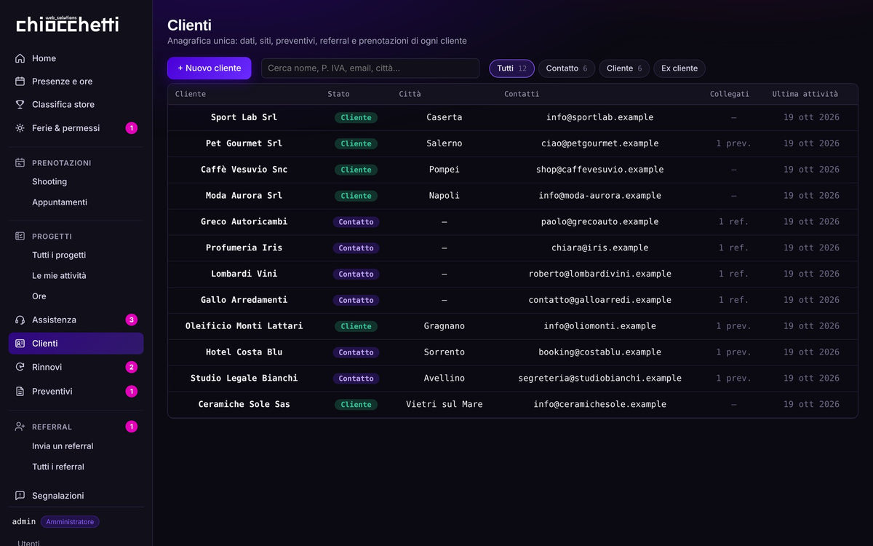Click the paolo@grecoauto.example email

click(600, 222)
